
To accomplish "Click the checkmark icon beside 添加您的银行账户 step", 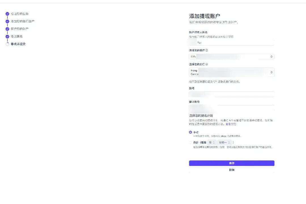I will [x=7, y=21].
